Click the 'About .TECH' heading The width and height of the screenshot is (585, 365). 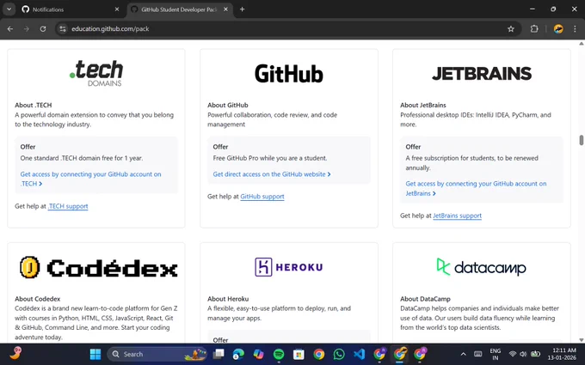pyautogui.click(x=34, y=105)
